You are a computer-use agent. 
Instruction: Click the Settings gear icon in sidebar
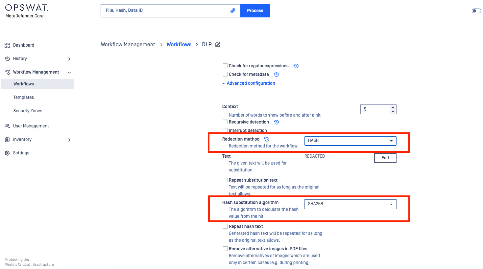pyautogui.click(x=7, y=153)
